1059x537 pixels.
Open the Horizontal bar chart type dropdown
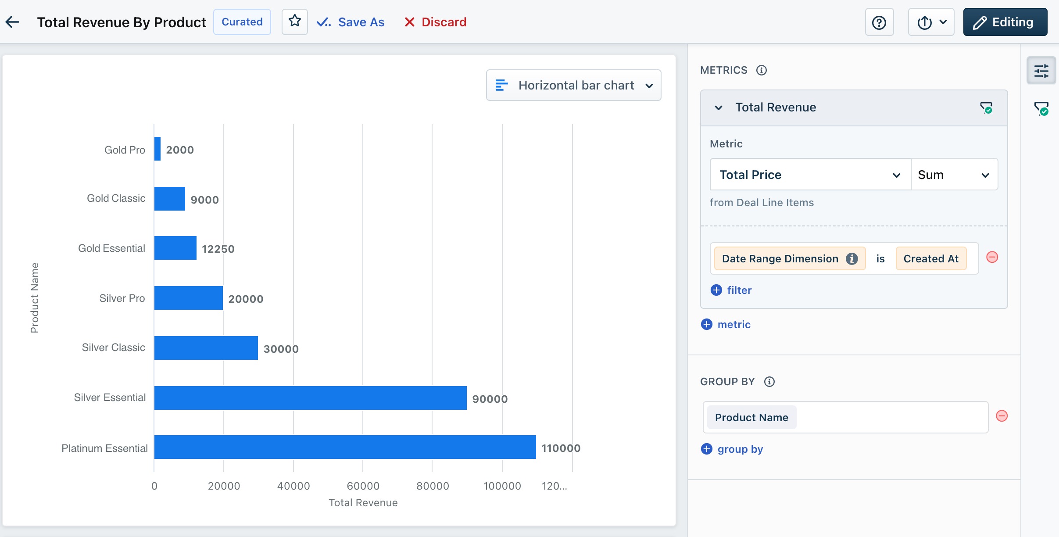[x=573, y=85]
